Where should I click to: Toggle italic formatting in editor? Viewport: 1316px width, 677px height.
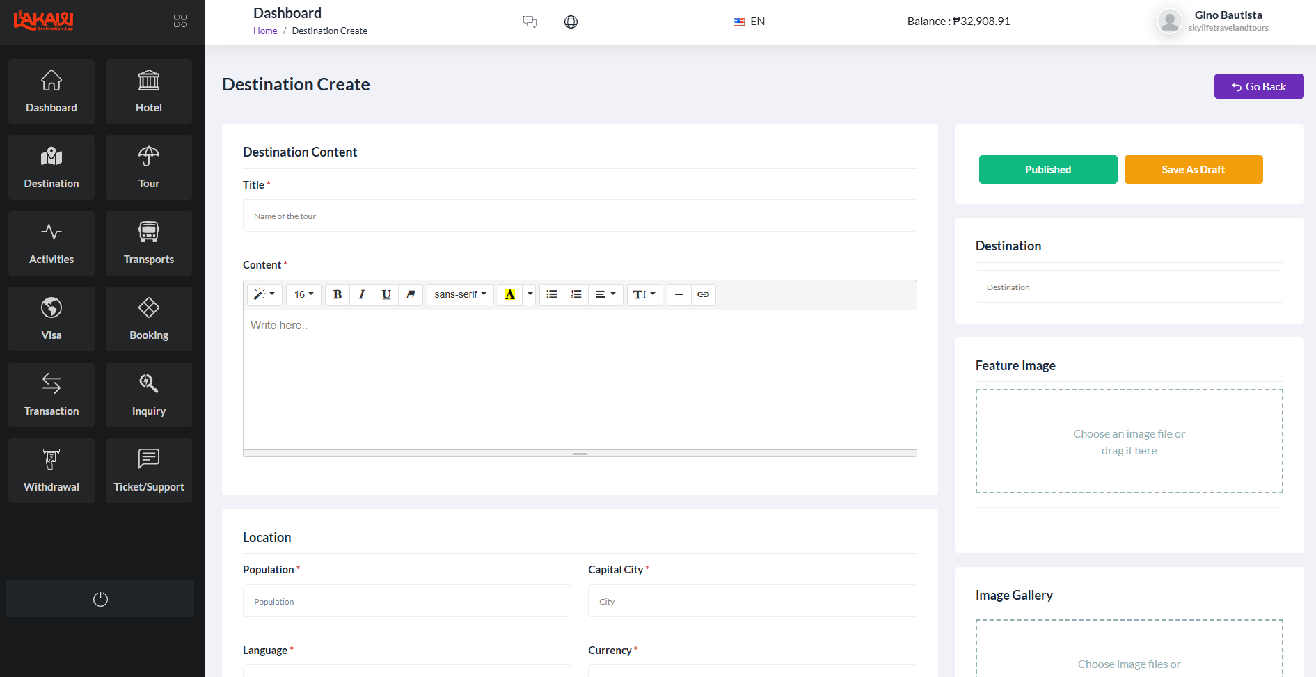362,294
